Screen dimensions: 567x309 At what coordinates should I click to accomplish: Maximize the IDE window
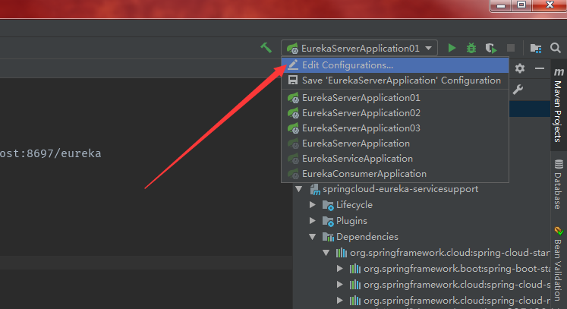point(521,5)
